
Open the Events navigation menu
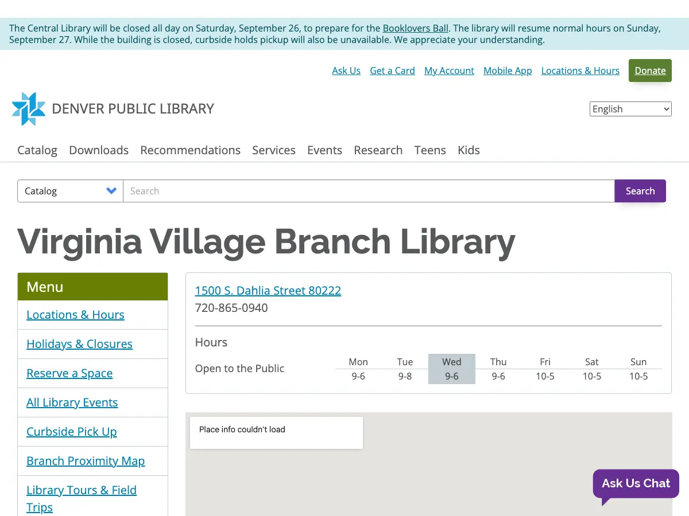click(324, 150)
